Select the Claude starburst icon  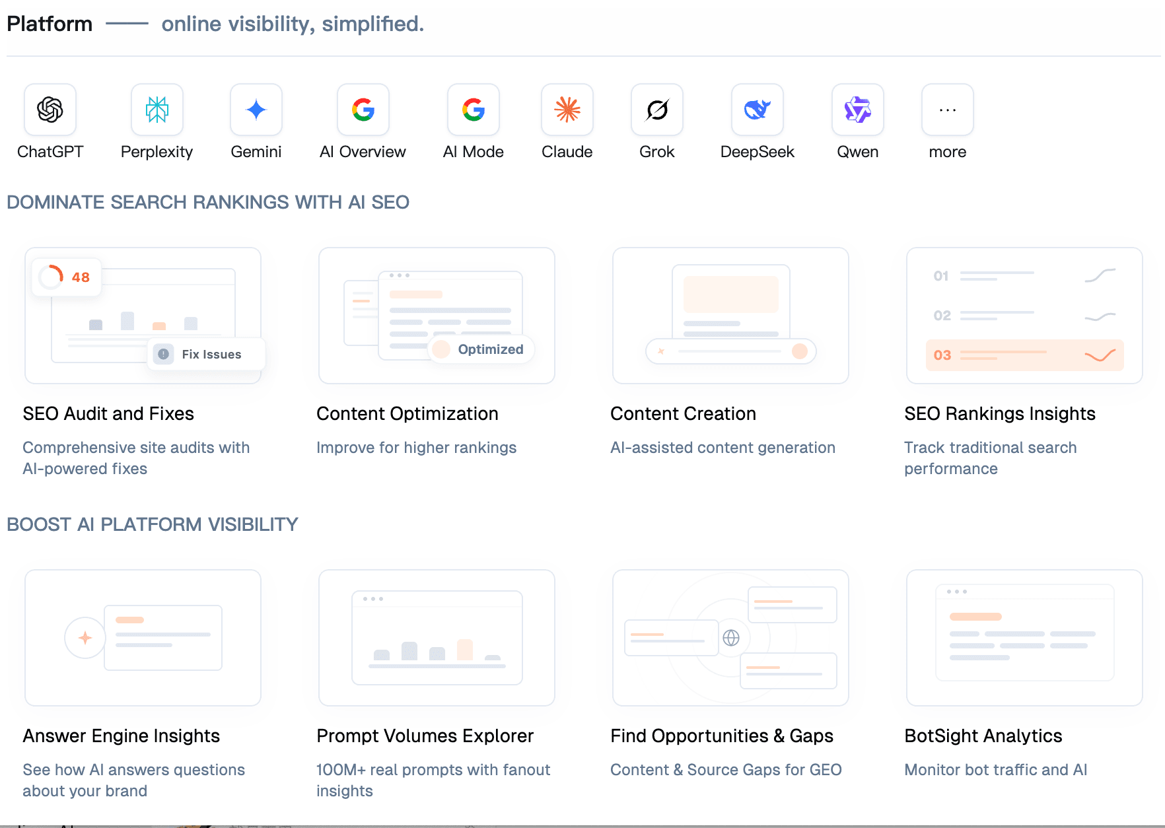click(567, 110)
